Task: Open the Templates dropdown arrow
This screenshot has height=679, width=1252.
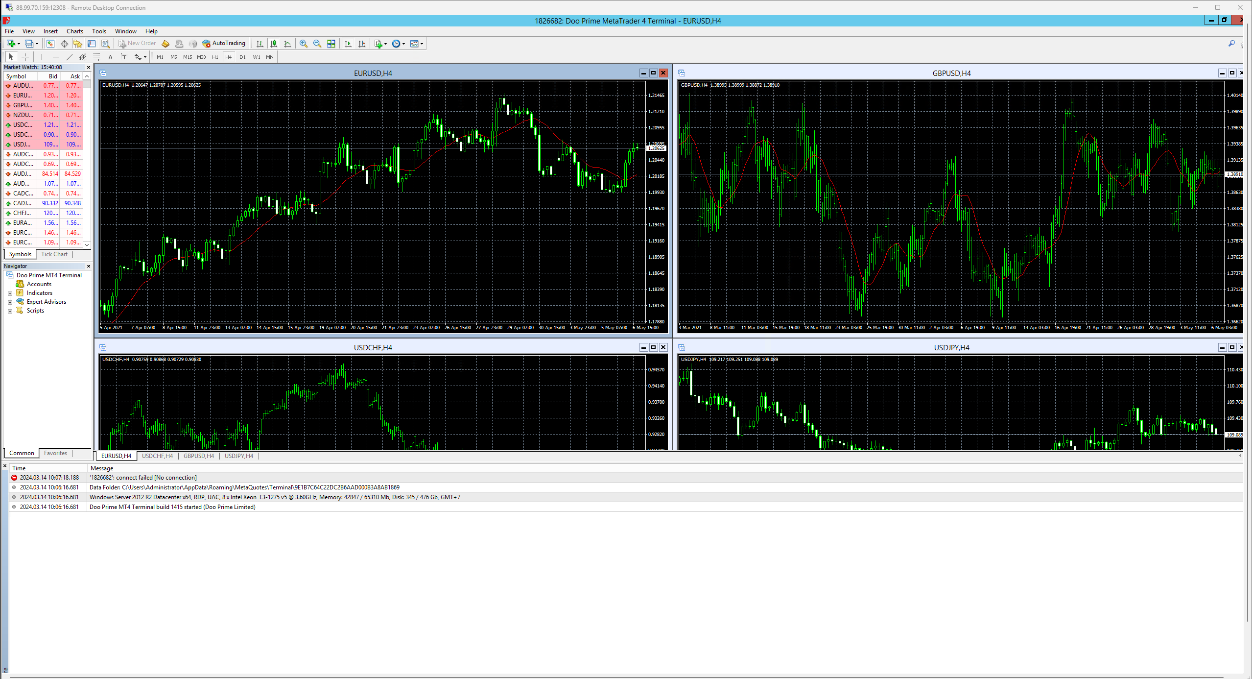Action: [x=422, y=44]
